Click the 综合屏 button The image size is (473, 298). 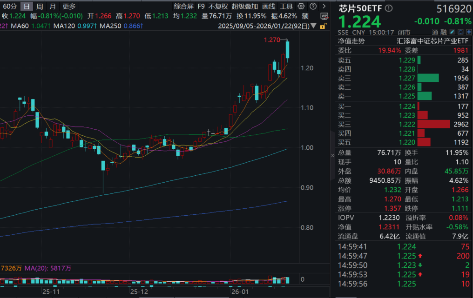pos(183,6)
